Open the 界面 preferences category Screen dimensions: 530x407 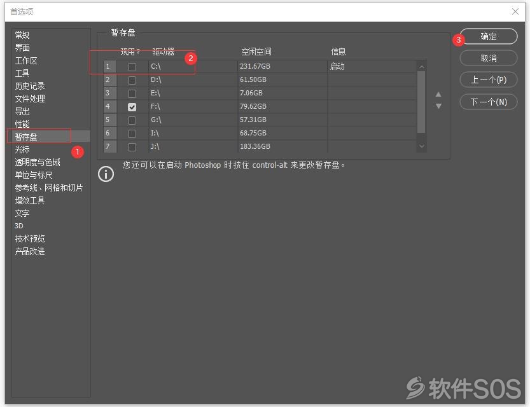coord(22,48)
